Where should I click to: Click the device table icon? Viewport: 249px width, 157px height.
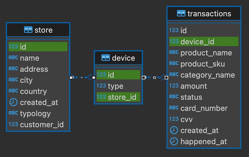(105, 58)
